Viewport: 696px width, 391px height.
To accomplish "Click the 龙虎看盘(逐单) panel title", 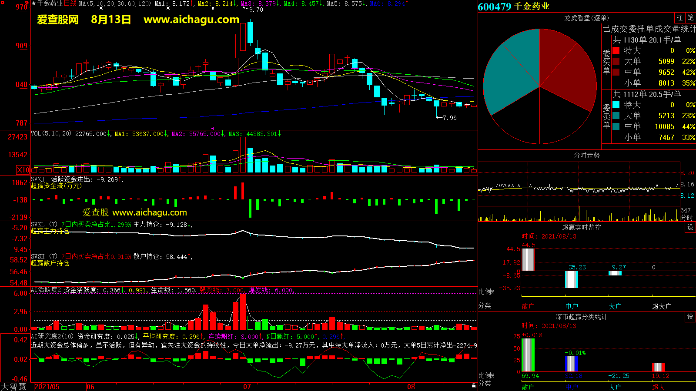I will [586, 18].
